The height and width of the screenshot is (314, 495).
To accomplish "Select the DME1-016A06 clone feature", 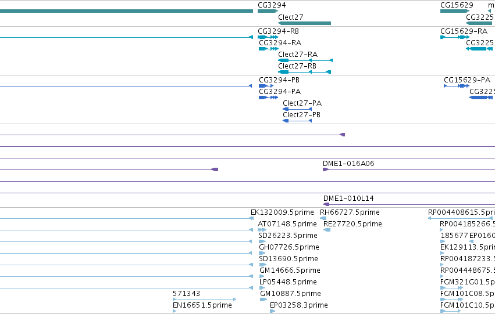I will coord(409,169).
